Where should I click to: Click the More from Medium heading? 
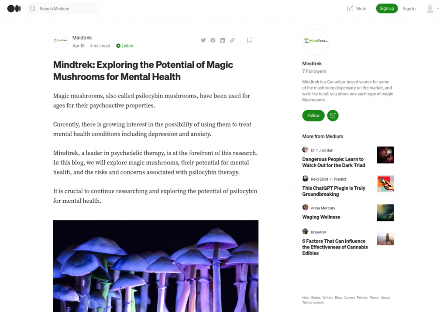tap(323, 136)
